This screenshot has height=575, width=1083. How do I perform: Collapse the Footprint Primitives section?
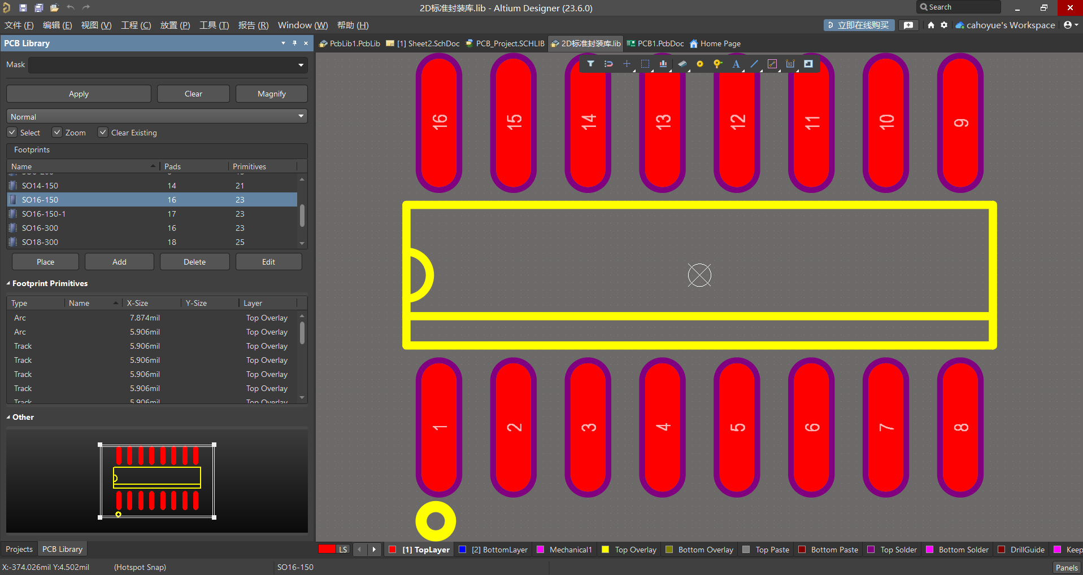click(x=8, y=283)
